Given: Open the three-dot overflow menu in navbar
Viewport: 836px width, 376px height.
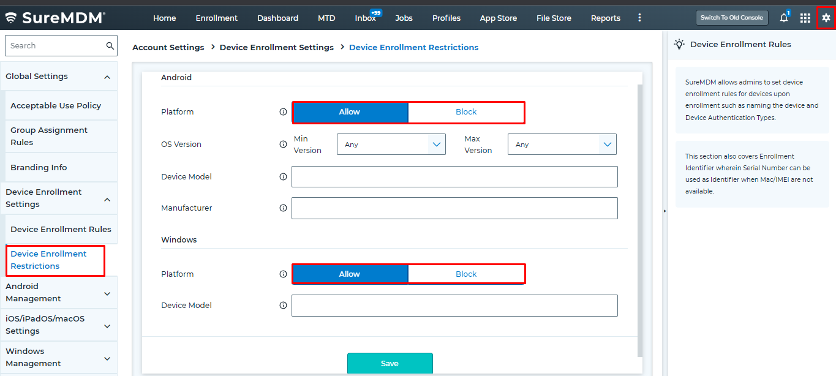Looking at the screenshot, I should [x=639, y=18].
